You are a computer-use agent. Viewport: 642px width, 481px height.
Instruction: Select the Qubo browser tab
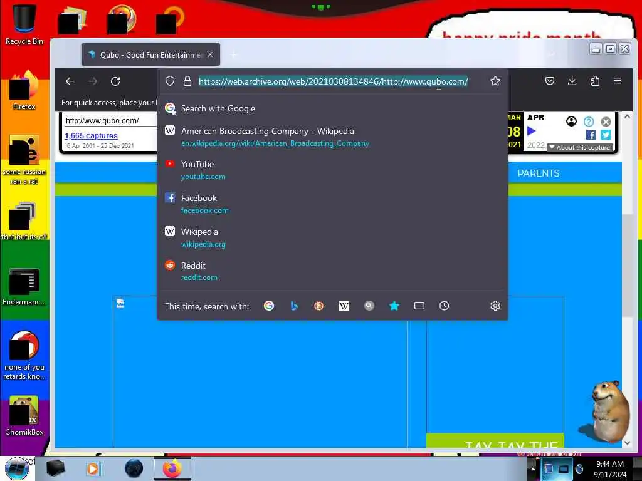[x=150, y=55]
